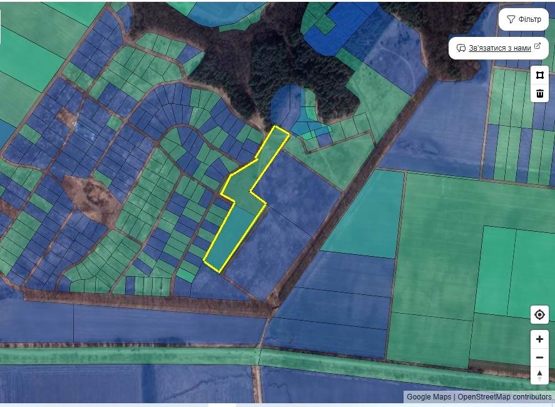Click the funnel icon in Фільтр button

(x=511, y=19)
